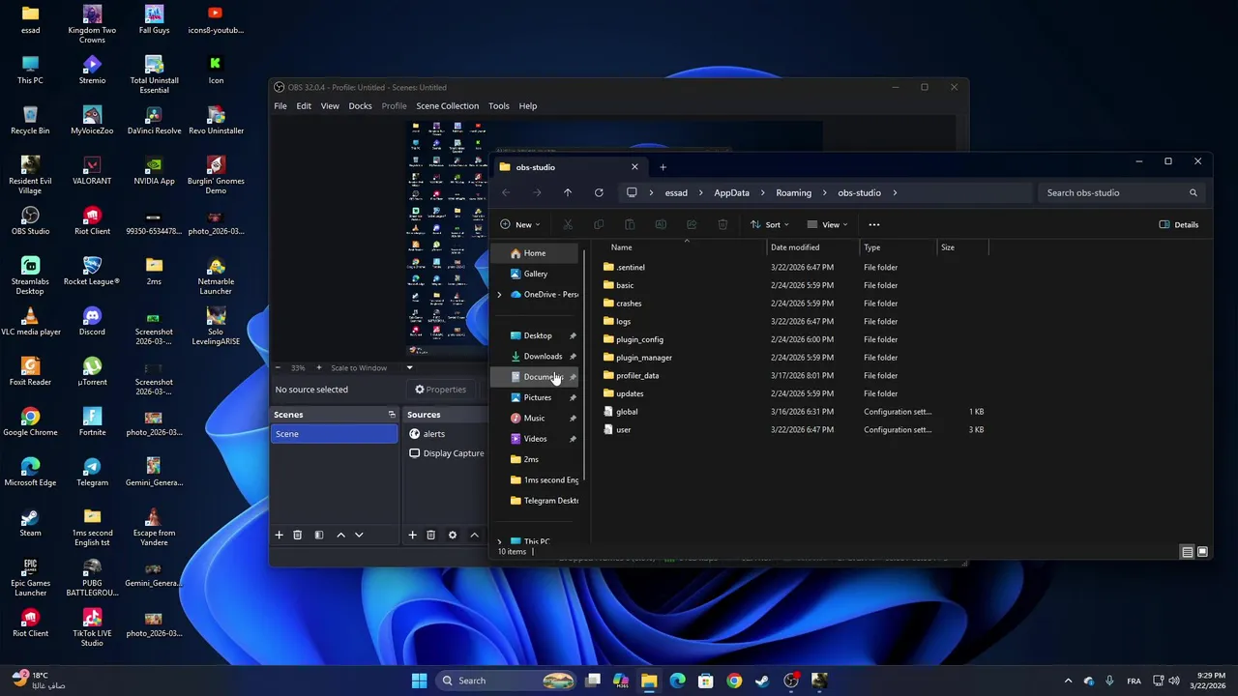Open Google Chrome from the taskbar

pyautogui.click(x=734, y=681)
